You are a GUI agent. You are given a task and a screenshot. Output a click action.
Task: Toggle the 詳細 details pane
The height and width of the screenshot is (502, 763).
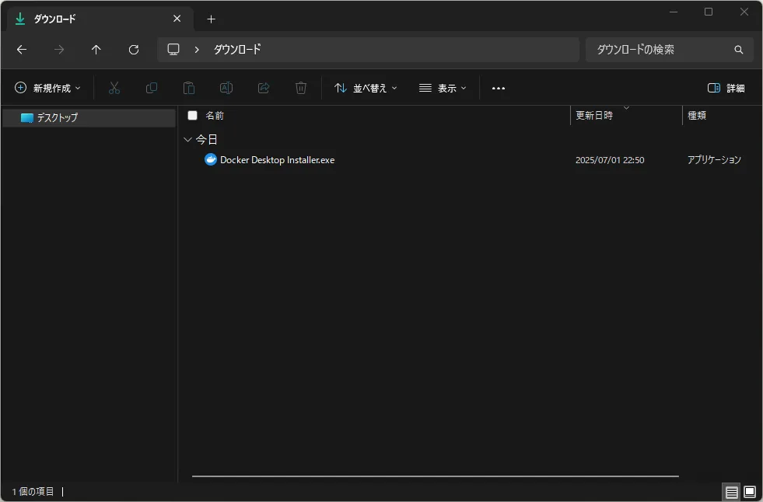click(726, 88)
